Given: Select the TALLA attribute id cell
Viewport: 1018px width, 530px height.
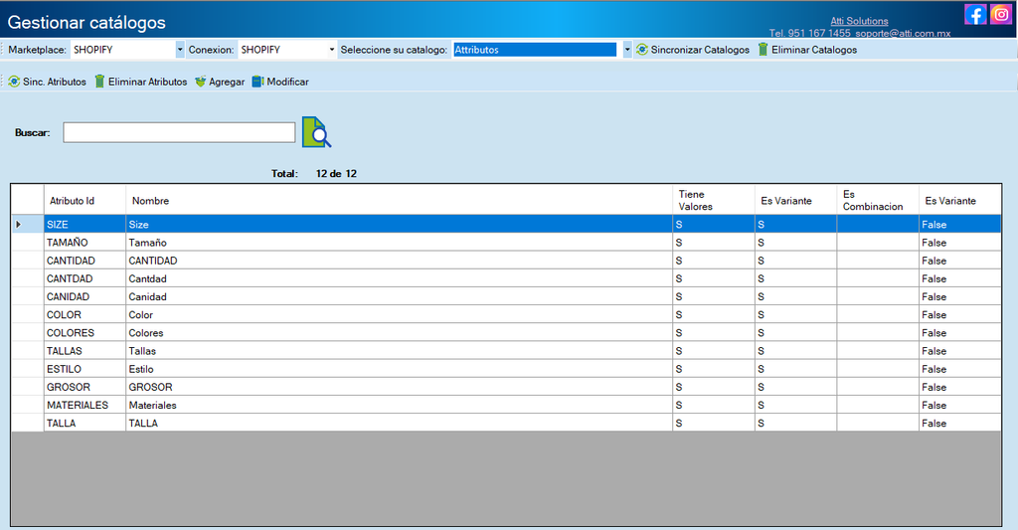Looking at the screenshot, I should click(x=85, y=423).
